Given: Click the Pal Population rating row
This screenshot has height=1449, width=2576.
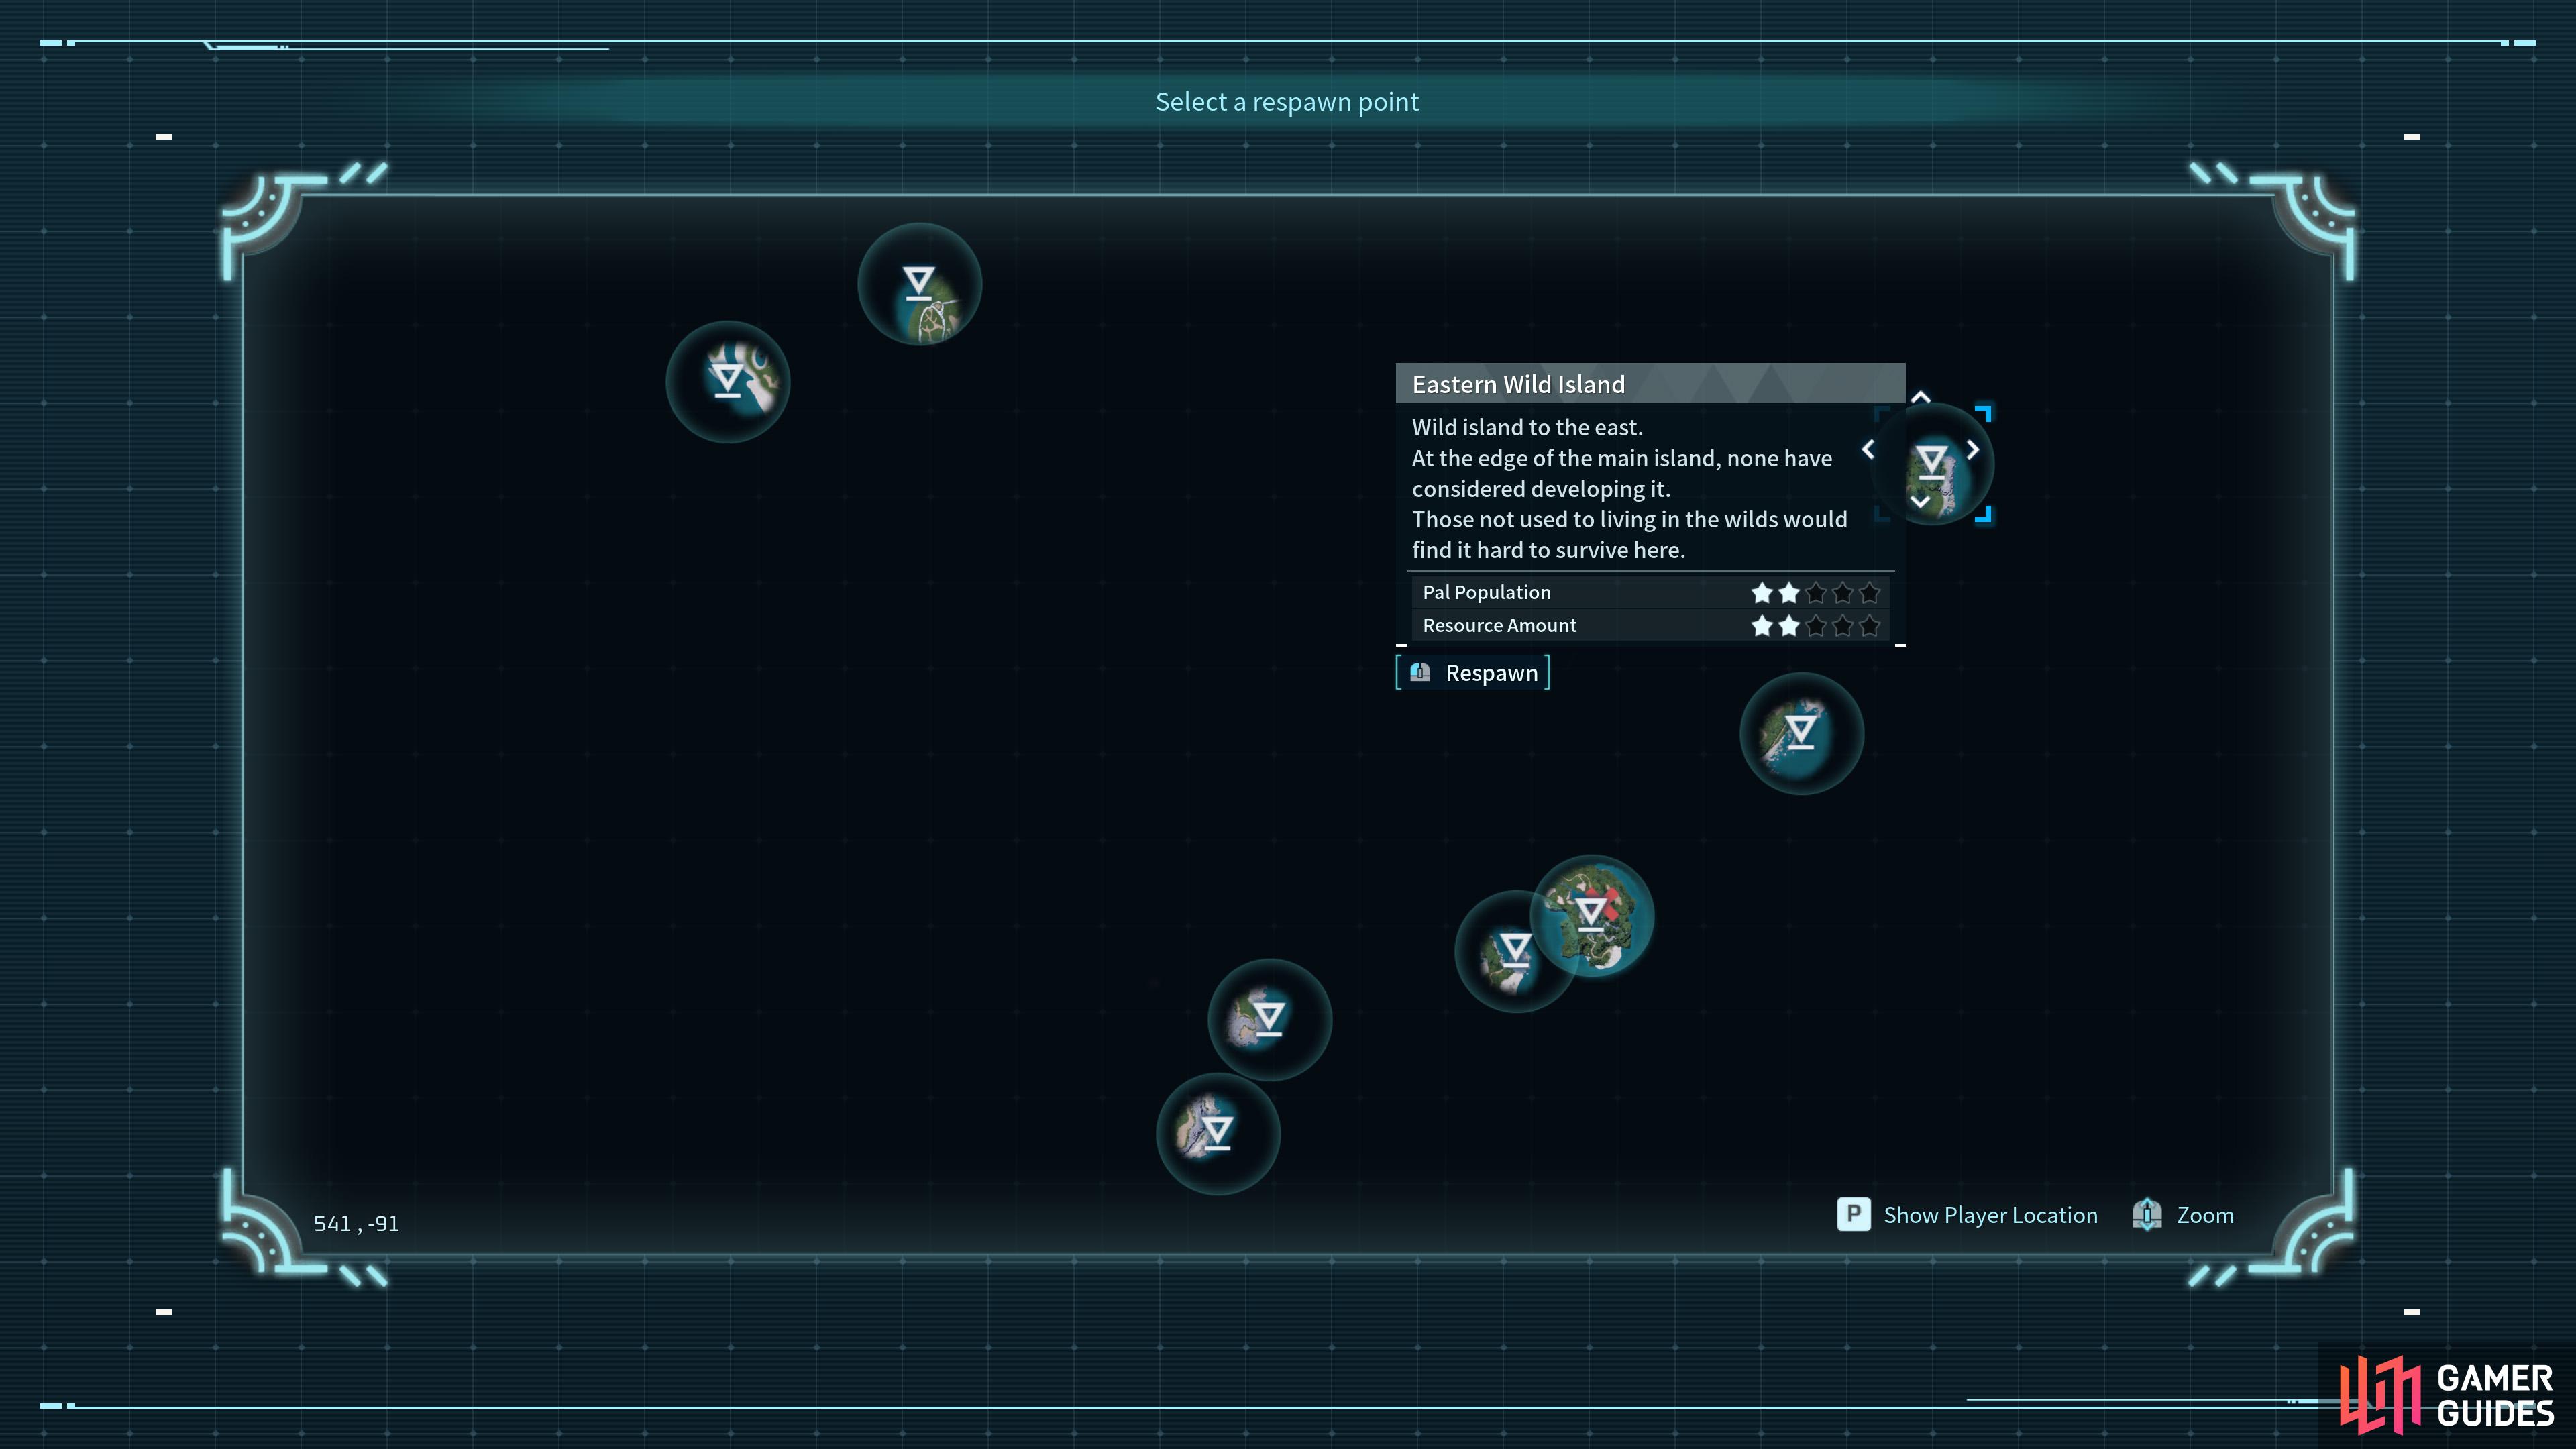Looking at the screenshot, I should click(1650, 592).
